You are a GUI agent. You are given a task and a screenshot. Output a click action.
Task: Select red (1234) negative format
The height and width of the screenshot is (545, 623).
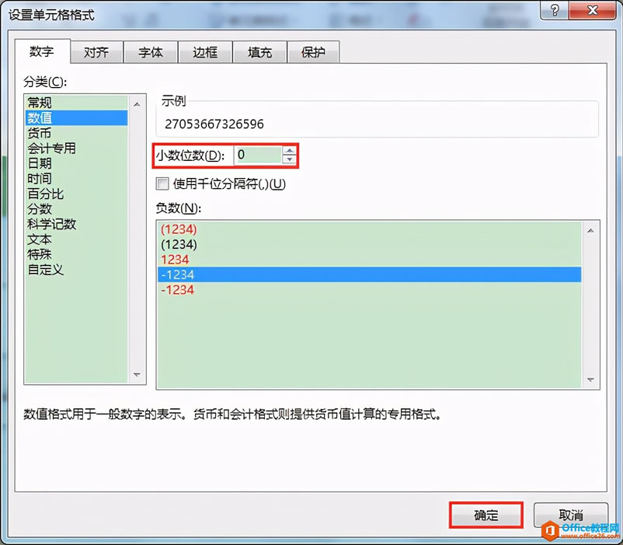(369, 229)
